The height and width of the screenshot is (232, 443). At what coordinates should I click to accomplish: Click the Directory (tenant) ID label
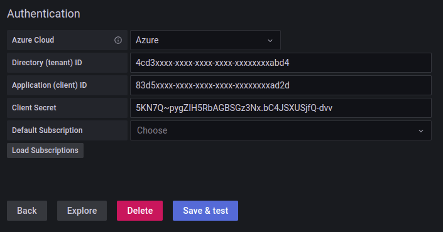47,63
